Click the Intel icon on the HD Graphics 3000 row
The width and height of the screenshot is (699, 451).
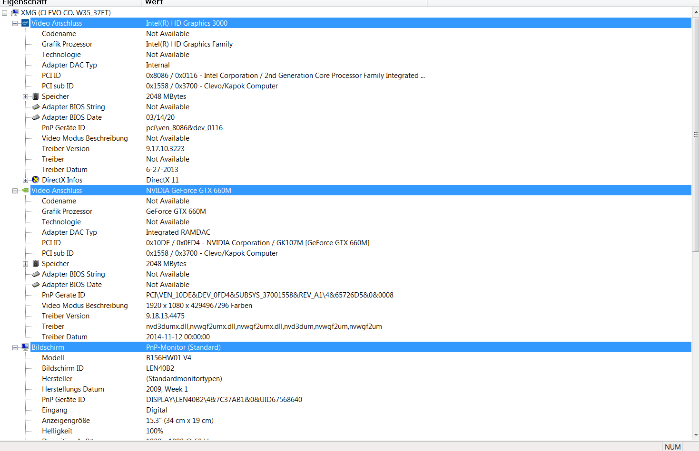click(x=25, y=23)
